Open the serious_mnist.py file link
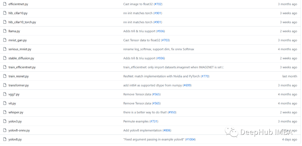The width and height of the screenshot is (302, 146). [x=20, y=49]
